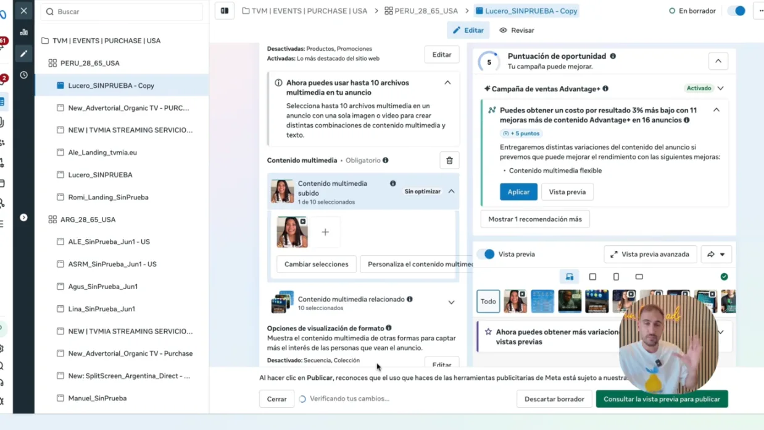This screenshot has width=764, height=430.
Task: Select the horizontal landscape preview icon
Action: point(639,277)
